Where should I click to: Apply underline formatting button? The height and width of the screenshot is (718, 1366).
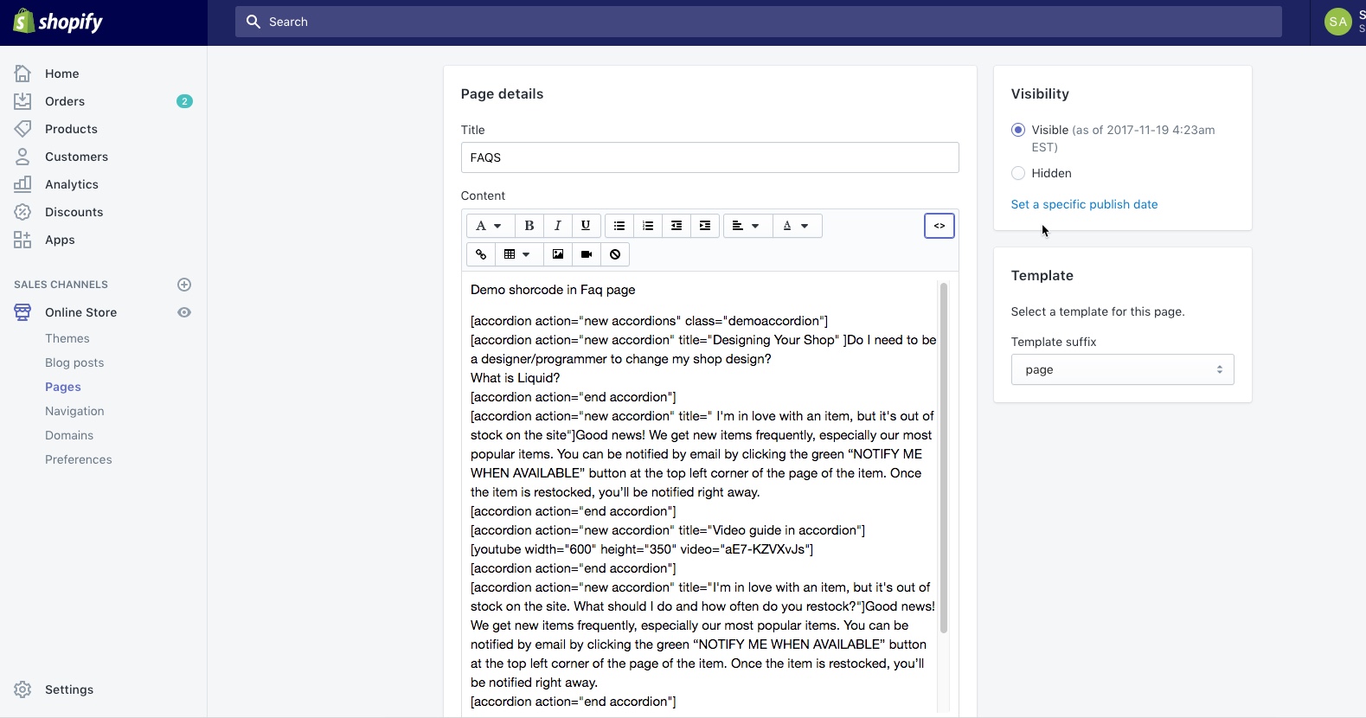point(586,226)
